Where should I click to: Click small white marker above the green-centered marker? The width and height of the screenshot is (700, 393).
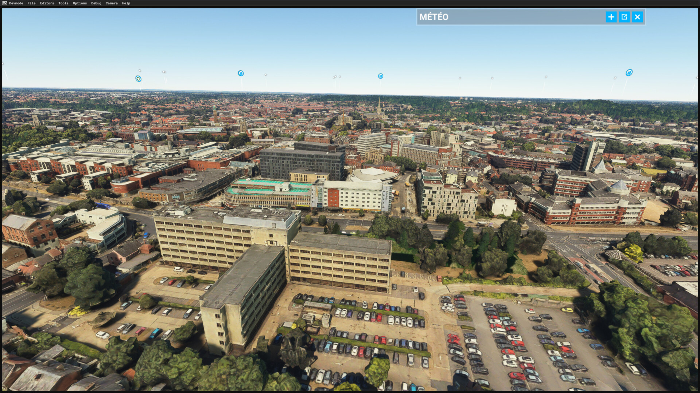140,71
